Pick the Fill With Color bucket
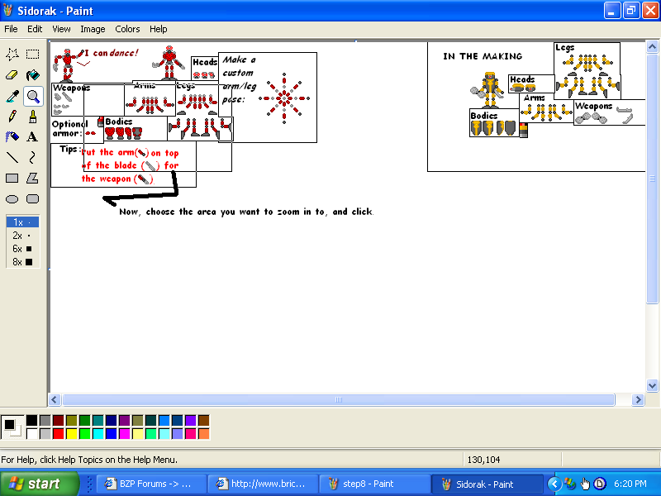This screenshot has height=496, width=661. coord(32,75)
